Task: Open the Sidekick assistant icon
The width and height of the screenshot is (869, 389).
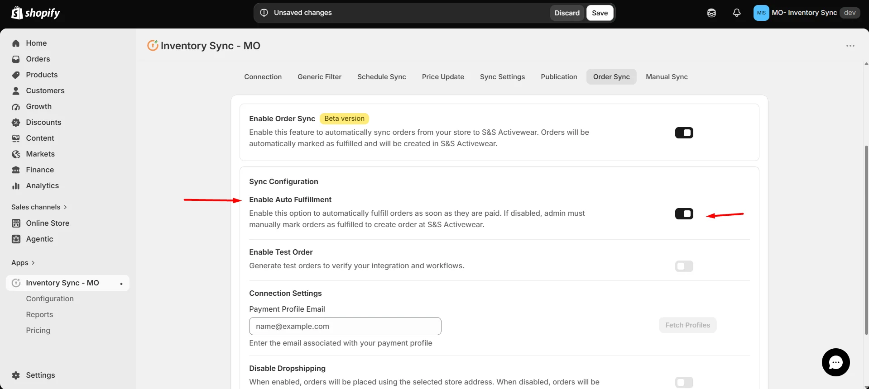Action: point(711,13)
